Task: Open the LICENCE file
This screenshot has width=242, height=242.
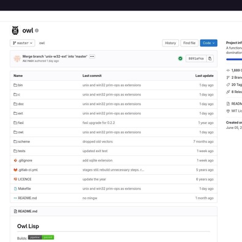Action: (x=24, y=179)
